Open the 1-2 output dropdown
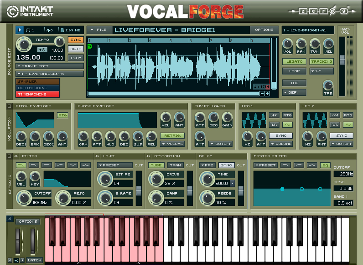This screenshot has height=265, width=363. (322, 71)
